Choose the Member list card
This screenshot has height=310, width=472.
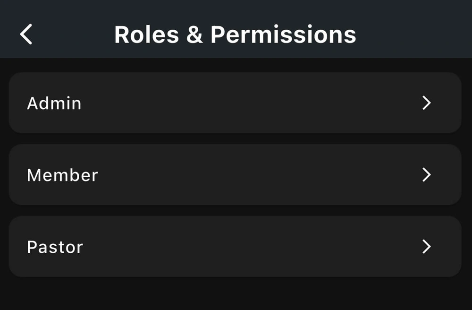(x=235, y=175)
